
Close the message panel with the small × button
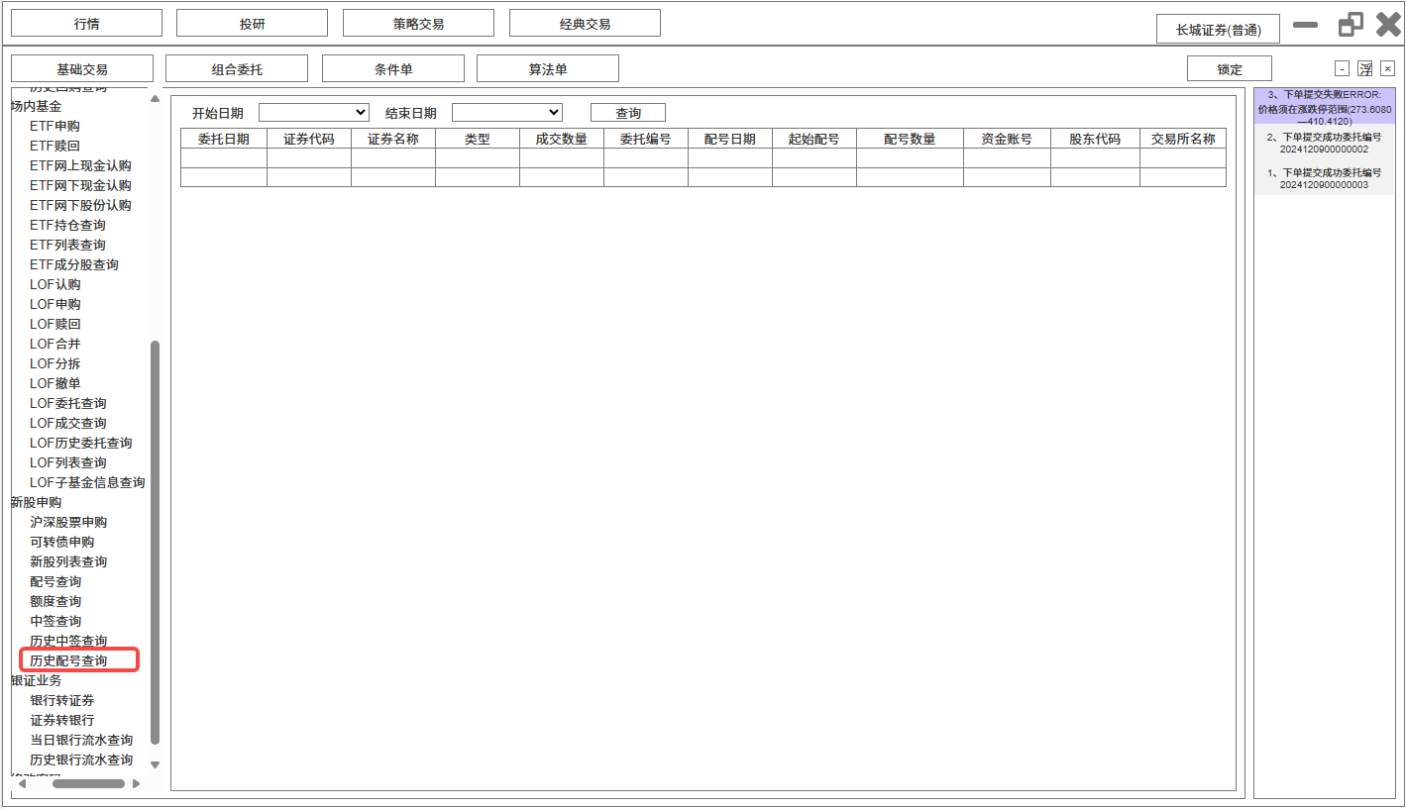coord(1387,68)
